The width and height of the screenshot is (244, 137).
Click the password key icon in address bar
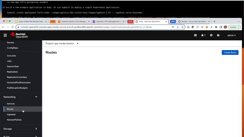tap(173, 27)
